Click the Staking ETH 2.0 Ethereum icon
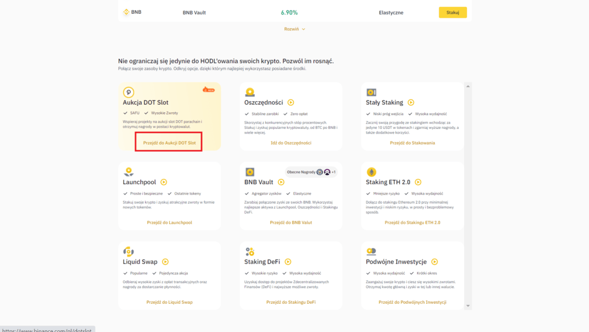 coord(372,171)
